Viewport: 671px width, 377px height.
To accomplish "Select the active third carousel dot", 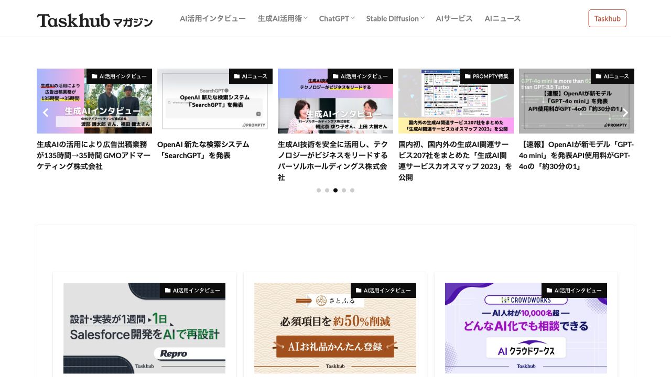I will tap(335, 190).
